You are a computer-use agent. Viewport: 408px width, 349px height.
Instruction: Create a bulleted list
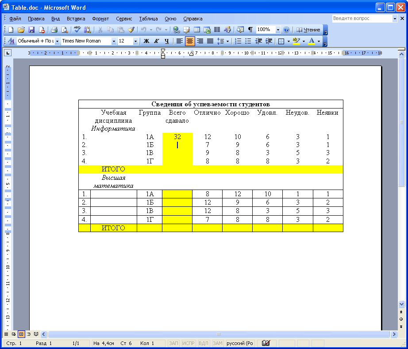click(x=248, y=41)
